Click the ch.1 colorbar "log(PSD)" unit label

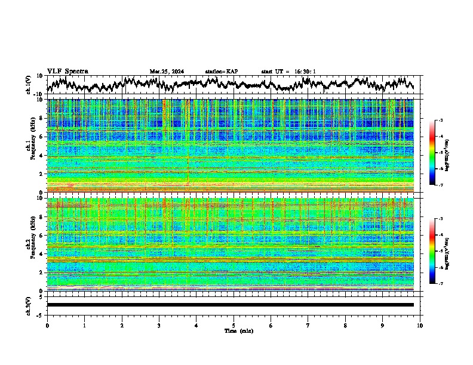coord(447,156)
